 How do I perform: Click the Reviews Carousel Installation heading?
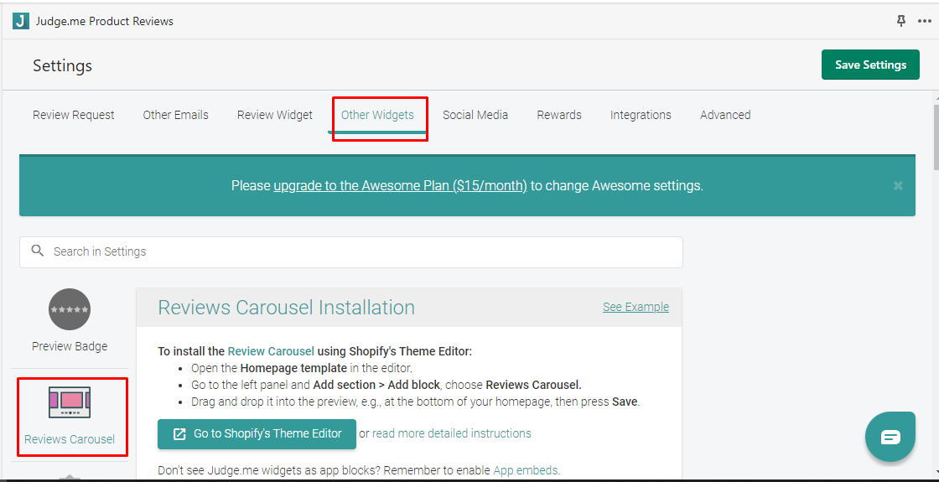(x=286, y=307)
